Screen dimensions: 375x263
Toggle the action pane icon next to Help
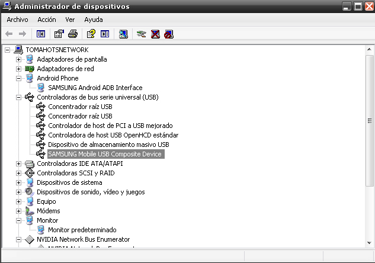click(x=105, y=34)
